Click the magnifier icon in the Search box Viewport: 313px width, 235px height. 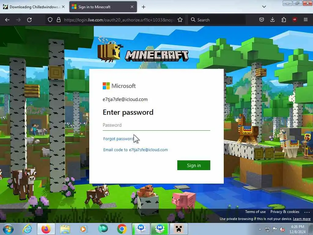coord(193,20)
